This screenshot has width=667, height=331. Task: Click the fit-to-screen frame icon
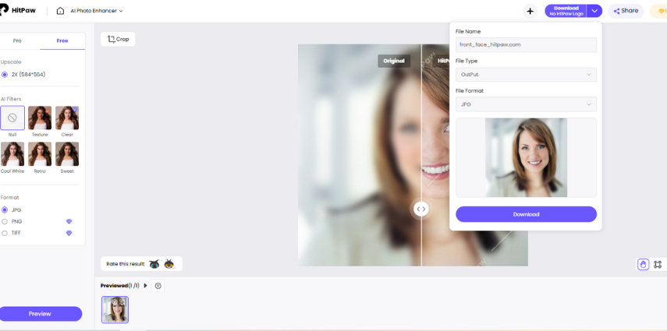pos(658,264)
